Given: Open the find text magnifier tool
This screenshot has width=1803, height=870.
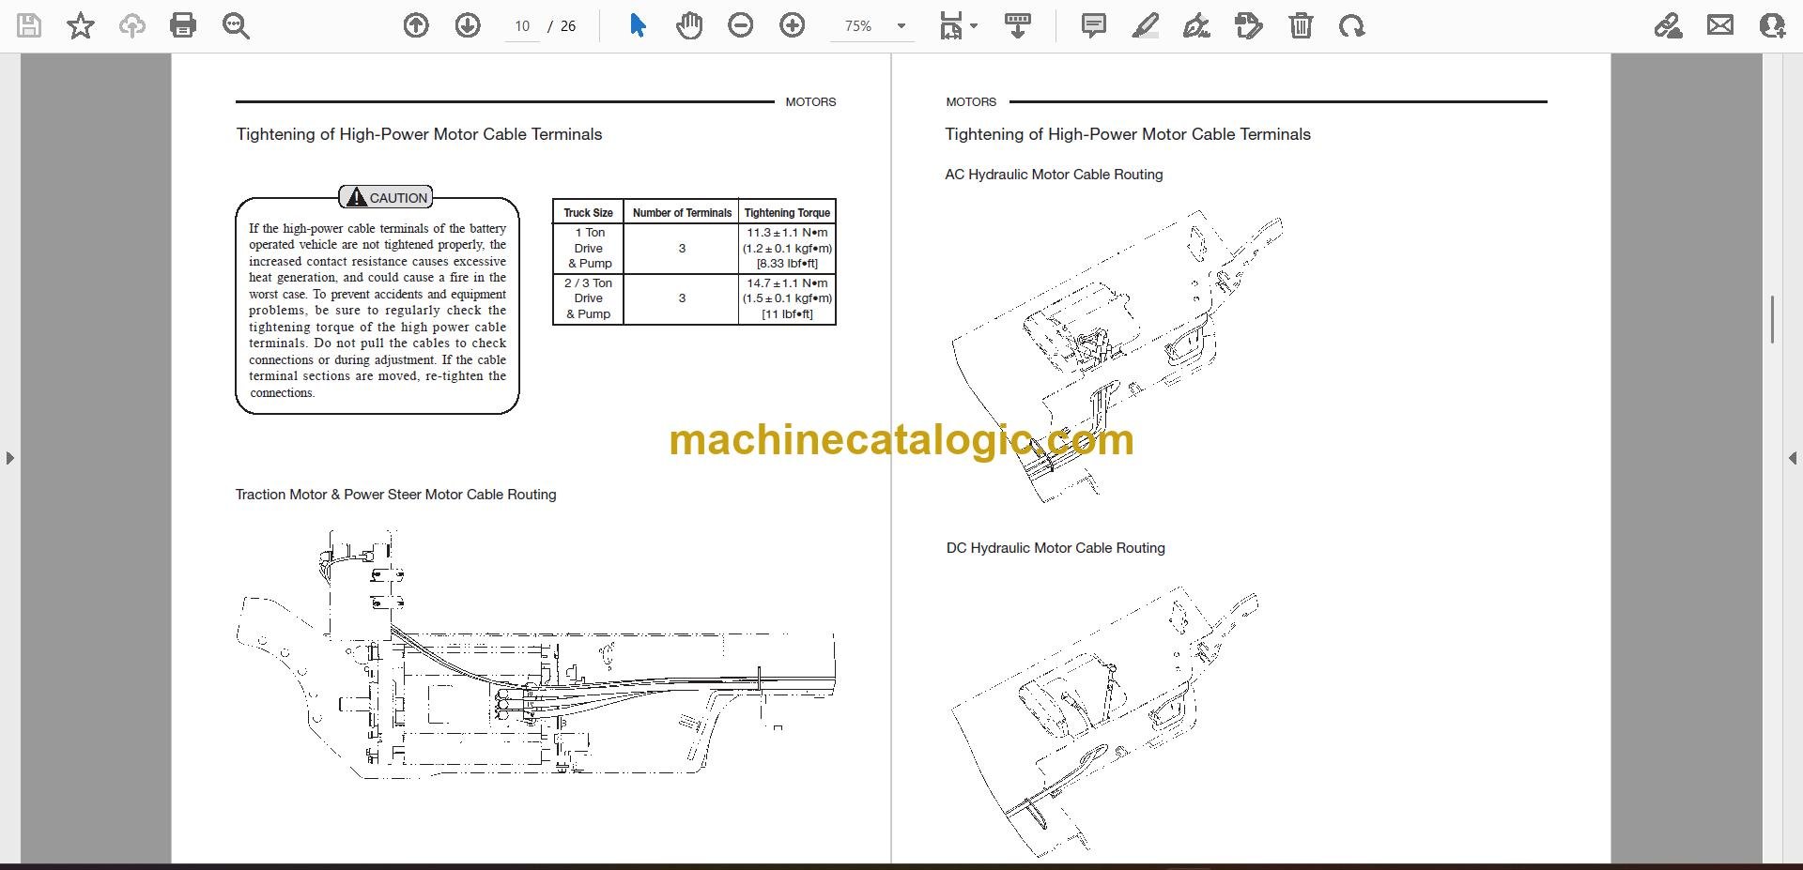Looking at the screenshot, I should 236,25.
